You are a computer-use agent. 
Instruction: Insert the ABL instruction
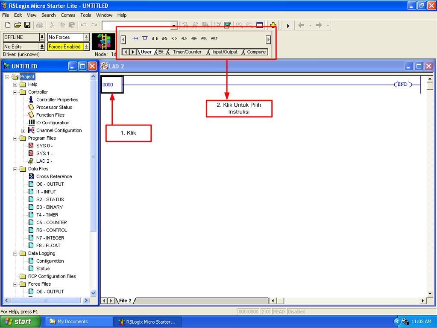[x=204, y=38]
